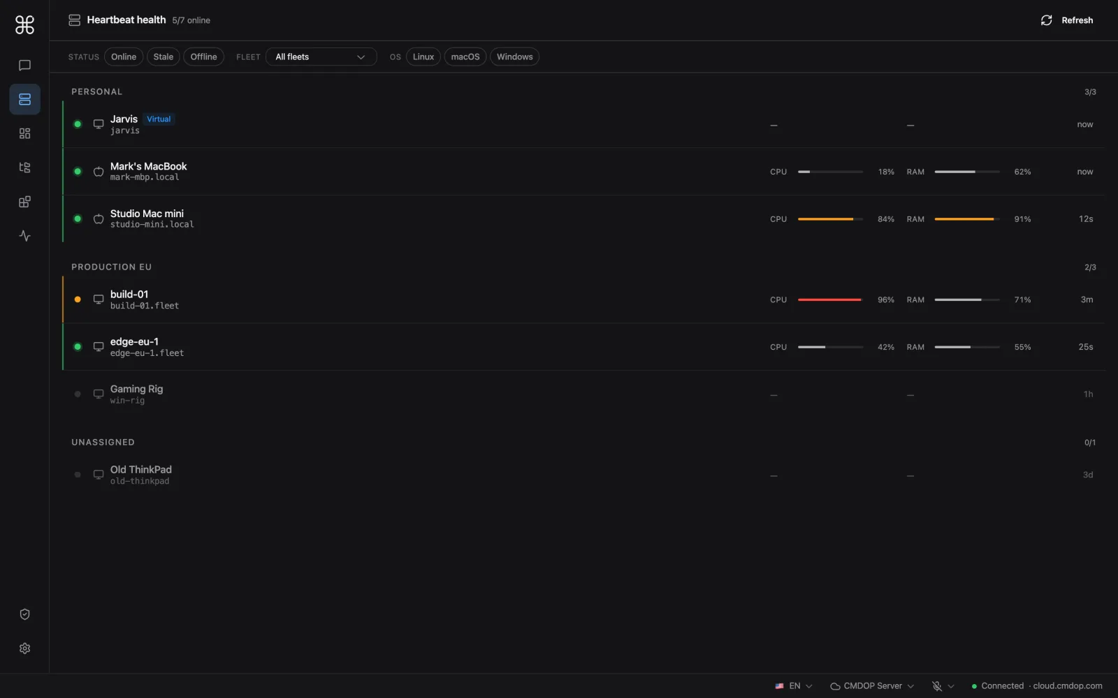Click the 12s heartbeat time
1118x698 pixels.
point(1086,219)
